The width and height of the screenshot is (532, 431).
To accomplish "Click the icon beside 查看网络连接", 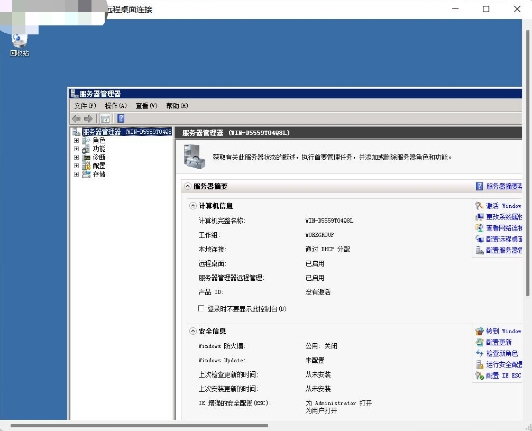I will click(479, 228).
